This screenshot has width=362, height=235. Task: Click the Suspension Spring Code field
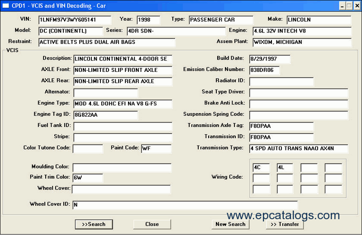pos(299,115)
